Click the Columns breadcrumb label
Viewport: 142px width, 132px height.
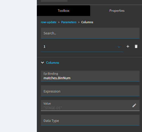[87, 22]
